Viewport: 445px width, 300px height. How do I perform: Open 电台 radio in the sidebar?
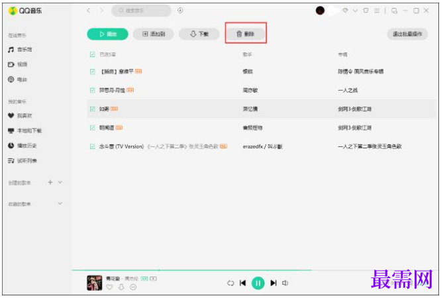pyautogui.click(x=18, y=79)
